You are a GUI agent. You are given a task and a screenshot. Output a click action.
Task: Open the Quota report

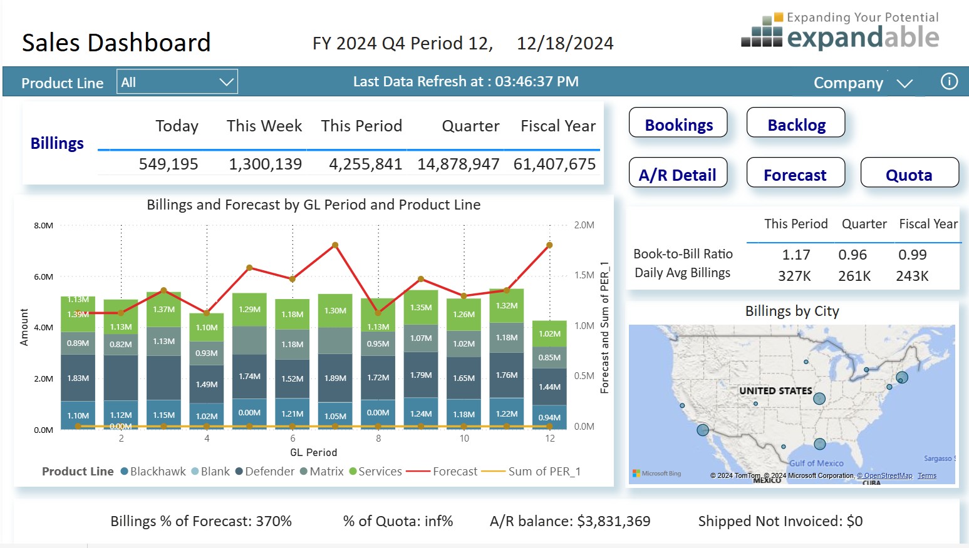(x=910, y=173)
